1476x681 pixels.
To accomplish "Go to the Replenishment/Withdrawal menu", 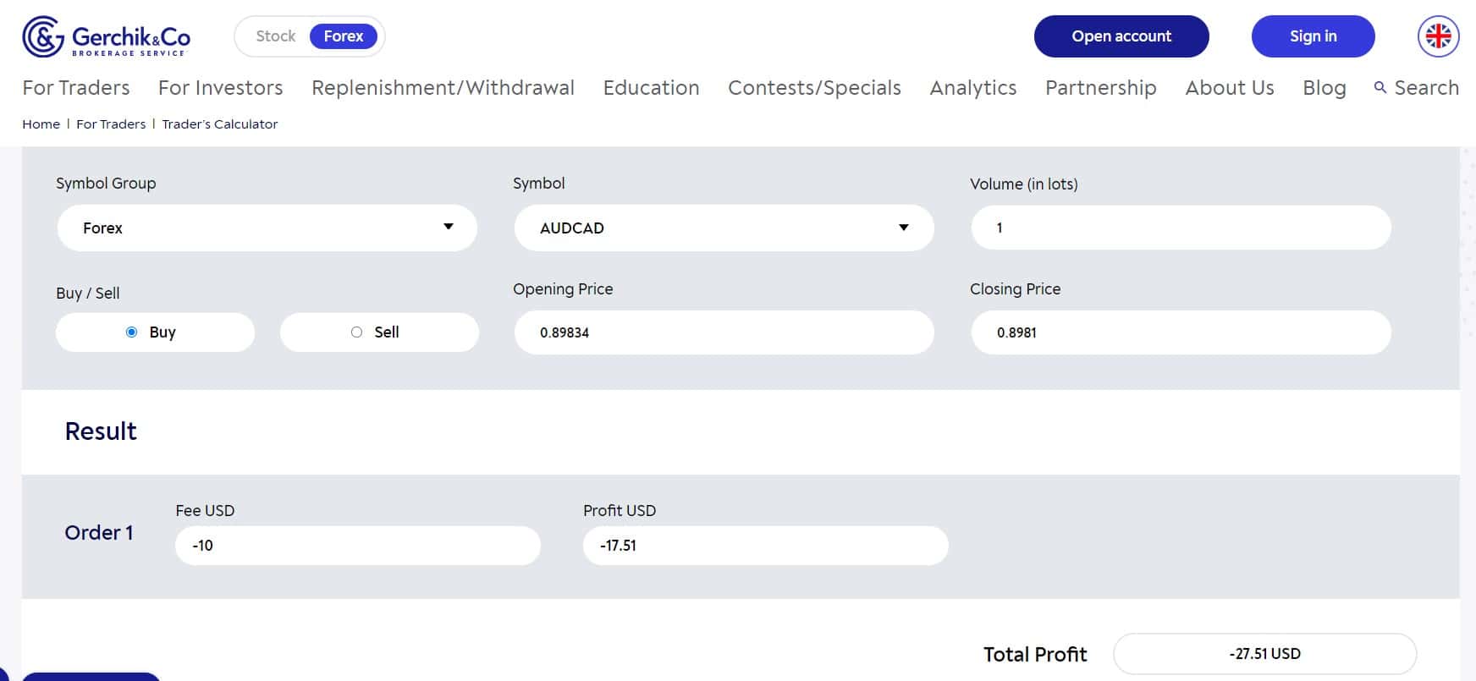I will 443,87.
